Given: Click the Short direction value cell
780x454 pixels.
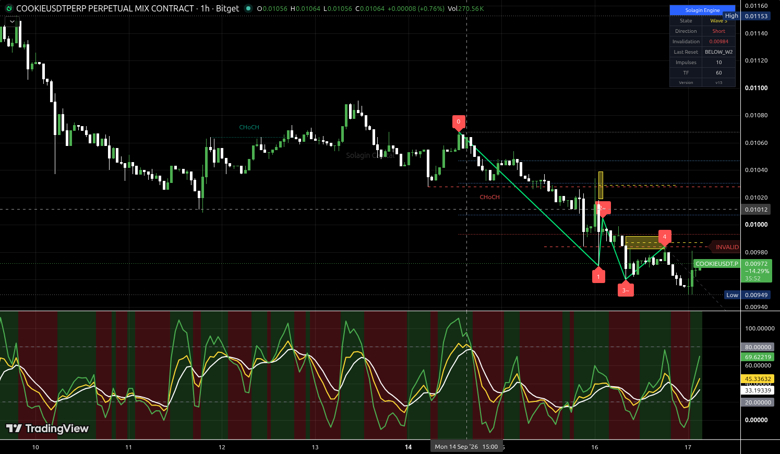Looking at the screenshot, I should coord(718,31).
